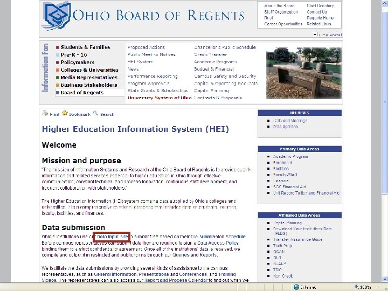Open Academic Program in Primary Data Areas
The width and height of the screenshot is (388, 291).
pos(290,157)
